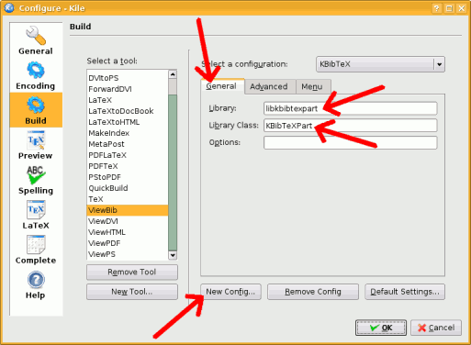Click the Library input field
This screenshot has height=345, width=471.
tap(351, 108)
